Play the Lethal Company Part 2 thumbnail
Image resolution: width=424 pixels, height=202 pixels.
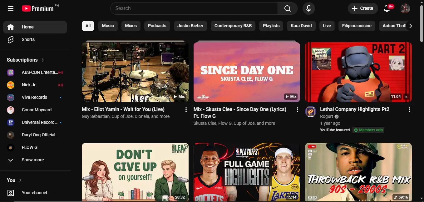(x=358, y=72)
